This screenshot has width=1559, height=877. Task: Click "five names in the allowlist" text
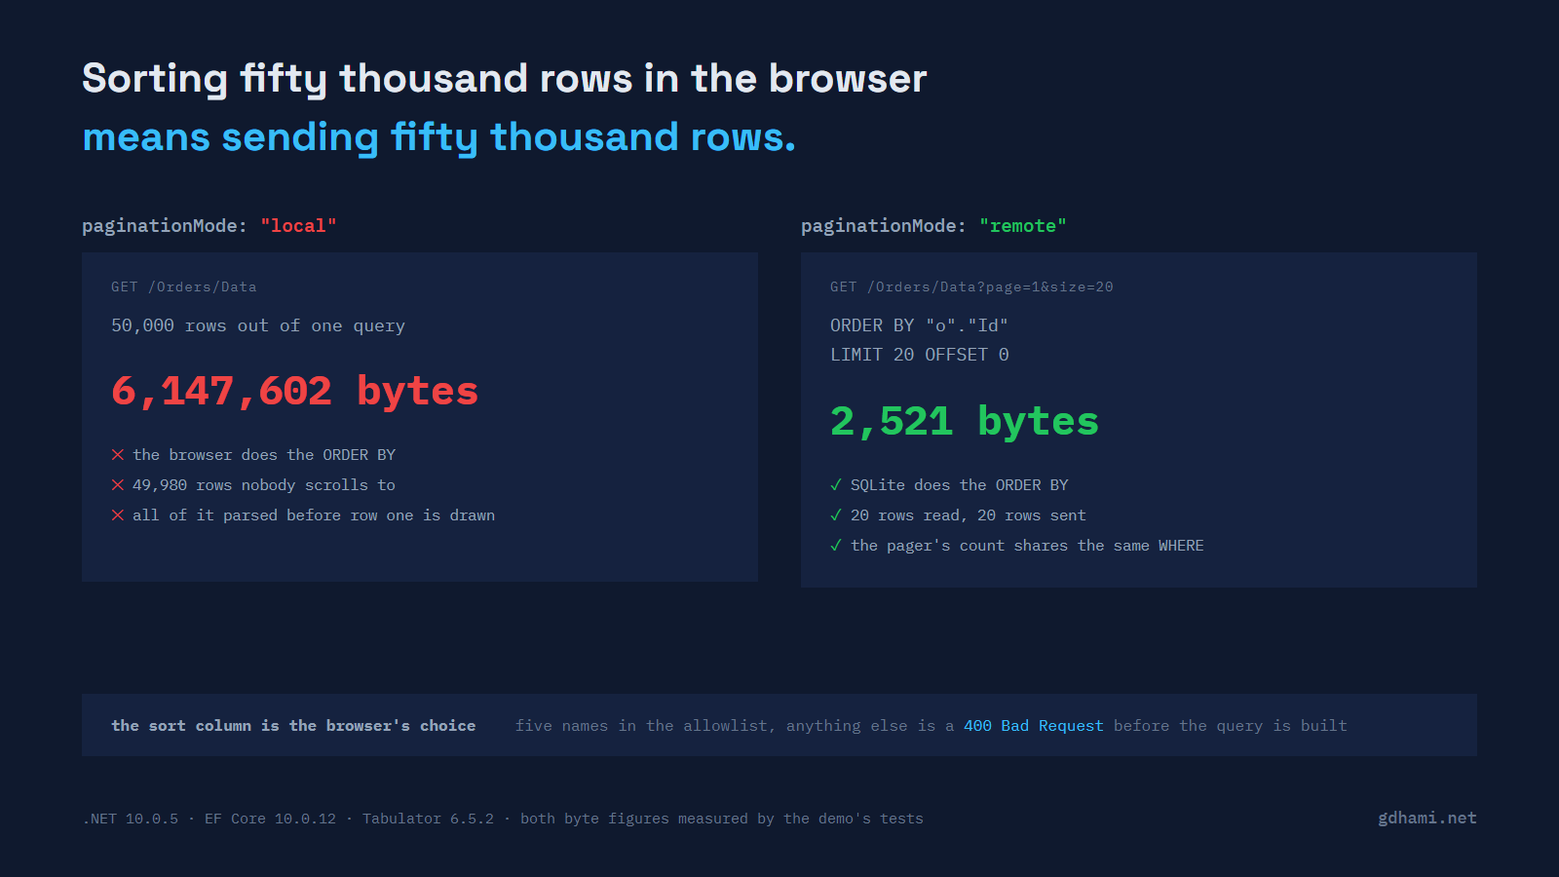(642, 726)
